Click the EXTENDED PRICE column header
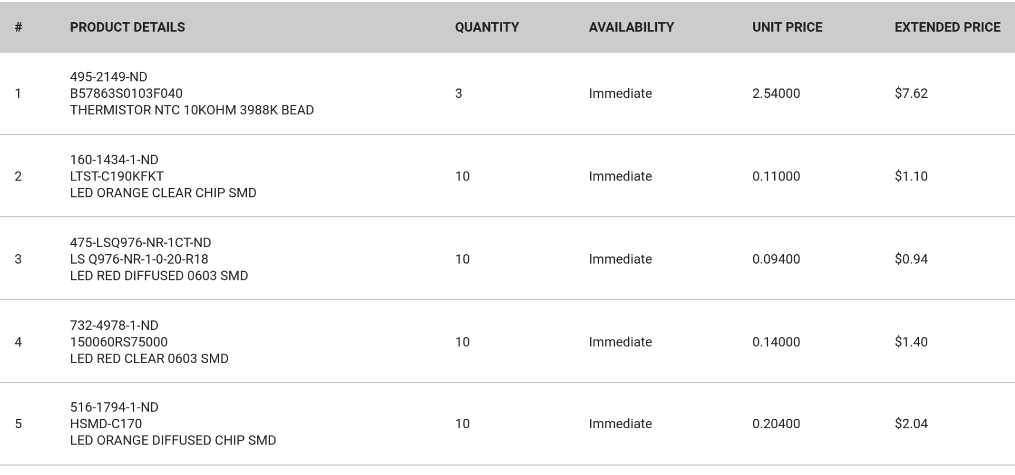1015x475 pixels. [x=947, y=27]
